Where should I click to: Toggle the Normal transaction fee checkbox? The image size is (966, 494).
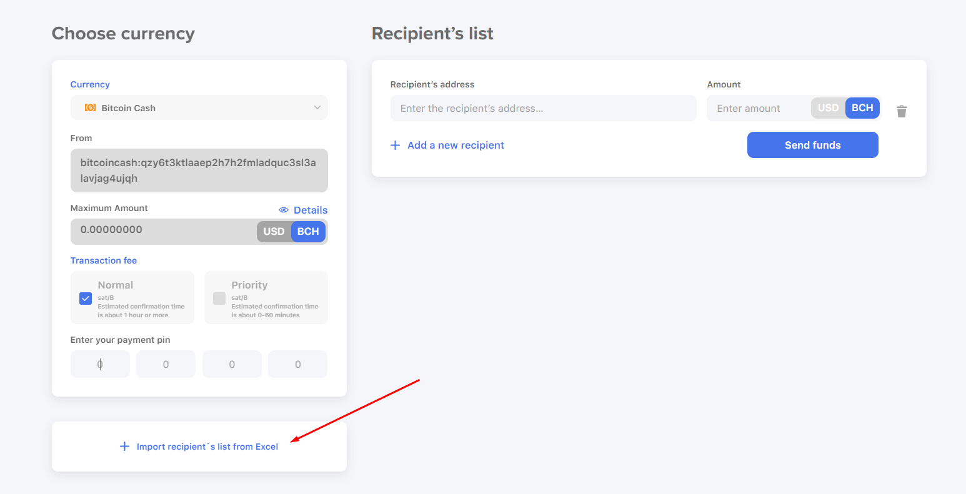[x=86, y=299]
